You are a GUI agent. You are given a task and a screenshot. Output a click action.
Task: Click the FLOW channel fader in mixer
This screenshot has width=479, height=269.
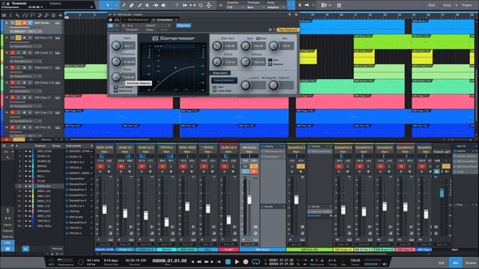point(228,220)
